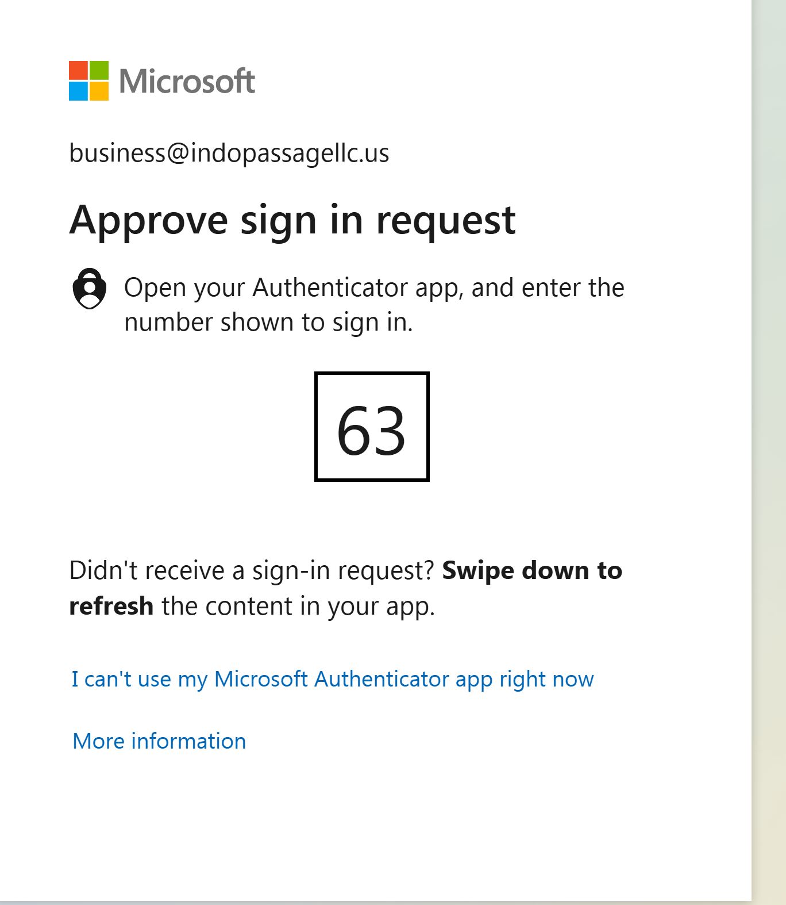Open "I can't use my Microsoft Authenticator app" link
Viewport: 786px width, 905px height.
332,679
